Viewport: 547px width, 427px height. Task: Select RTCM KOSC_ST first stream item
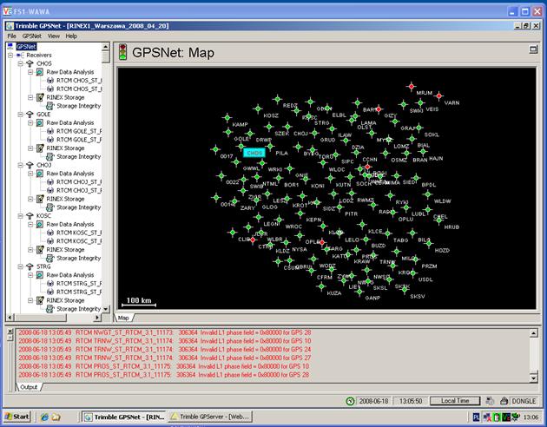pos(79,233)
